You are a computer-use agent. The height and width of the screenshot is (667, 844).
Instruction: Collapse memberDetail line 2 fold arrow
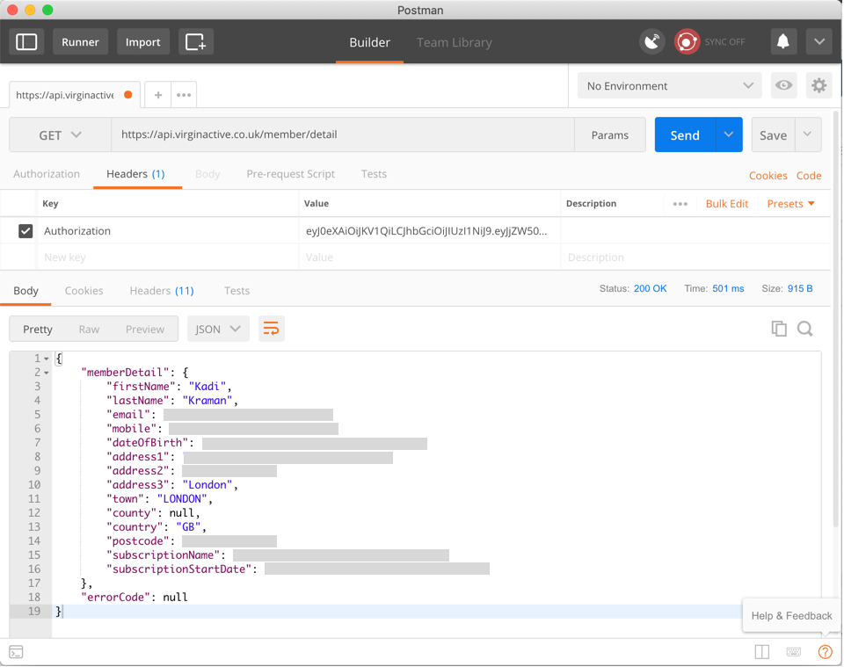pyautogui.click(x=47, y=373)
